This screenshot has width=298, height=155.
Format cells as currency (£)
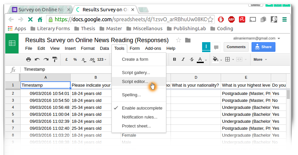click(66, 59)
